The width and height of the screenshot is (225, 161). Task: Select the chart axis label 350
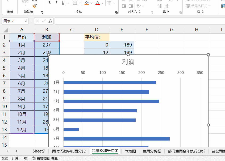200,73
